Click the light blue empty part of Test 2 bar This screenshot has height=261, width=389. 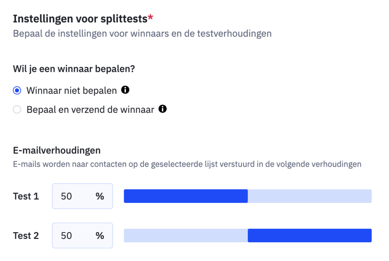(x=186, y=236)
